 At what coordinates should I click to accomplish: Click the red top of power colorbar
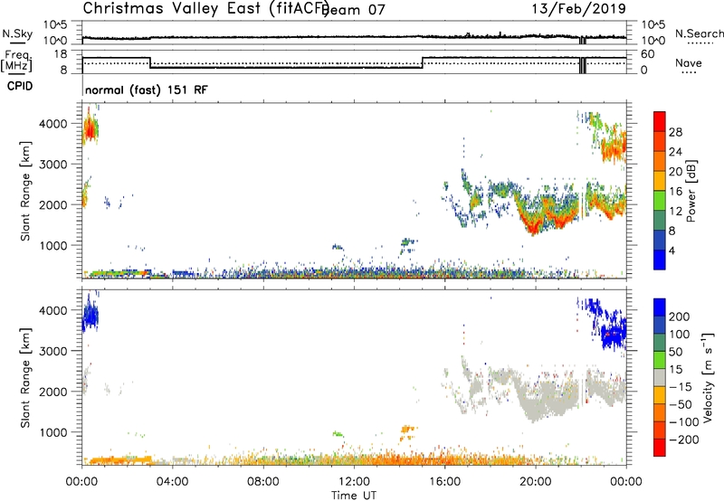click(660, 121)
